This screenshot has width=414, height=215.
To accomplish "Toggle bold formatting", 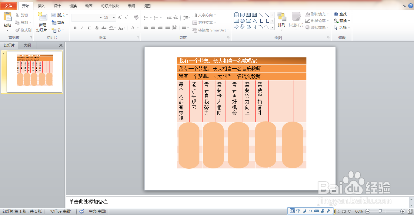I will (75, 28).
